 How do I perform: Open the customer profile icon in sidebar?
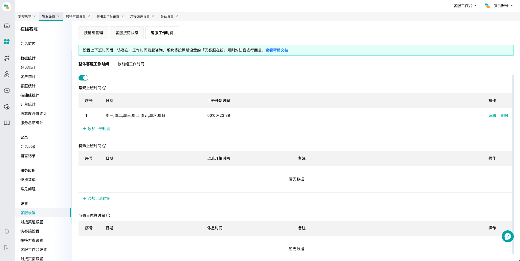pos(7,74)
